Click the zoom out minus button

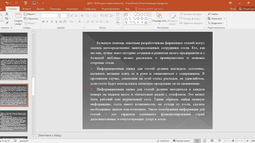click(225, 141)
